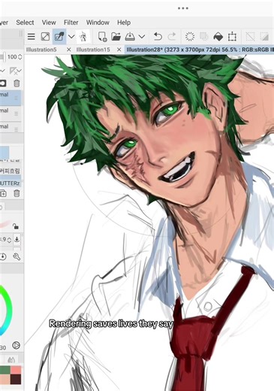
Task: Fill with the paint bucket icon
Action: tap(218, 37)
